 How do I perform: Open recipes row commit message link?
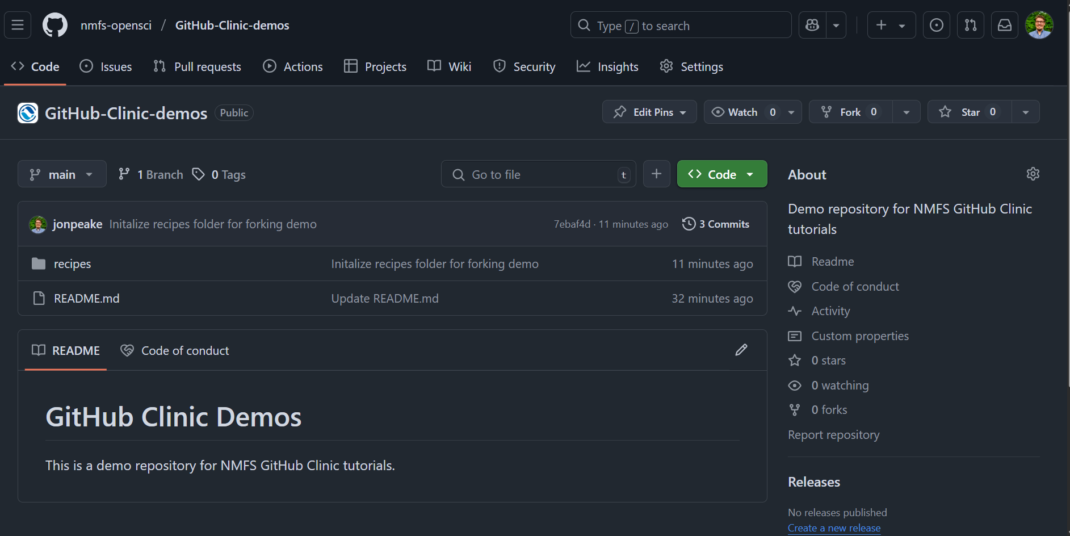(435, 264)
